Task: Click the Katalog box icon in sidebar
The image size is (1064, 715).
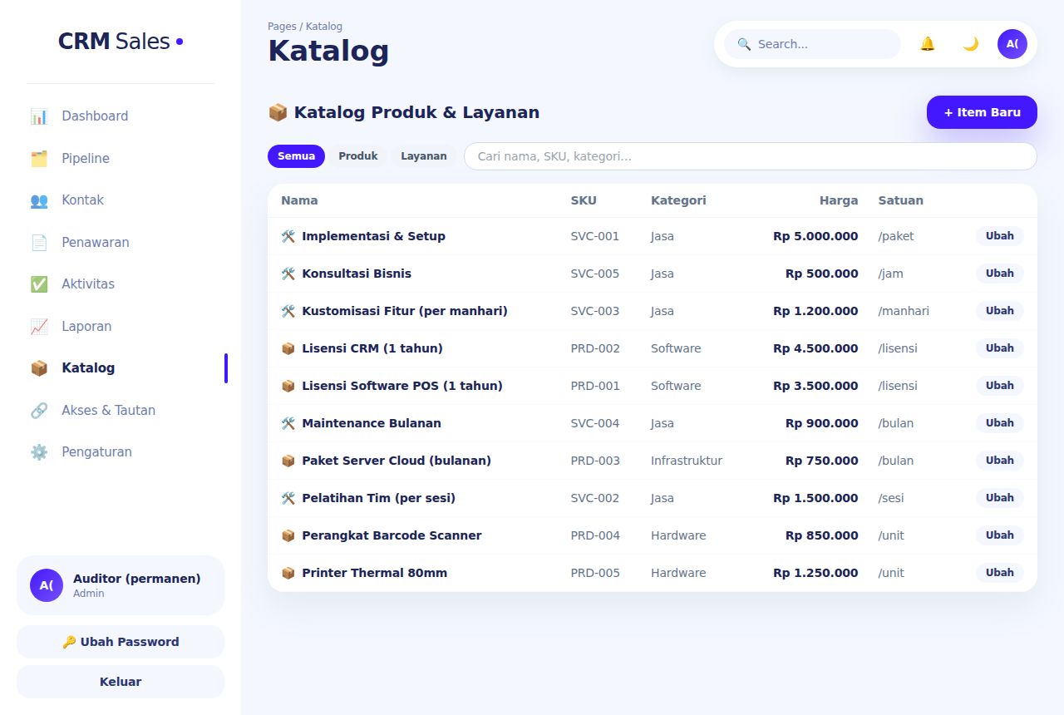Action: (39, 368)
